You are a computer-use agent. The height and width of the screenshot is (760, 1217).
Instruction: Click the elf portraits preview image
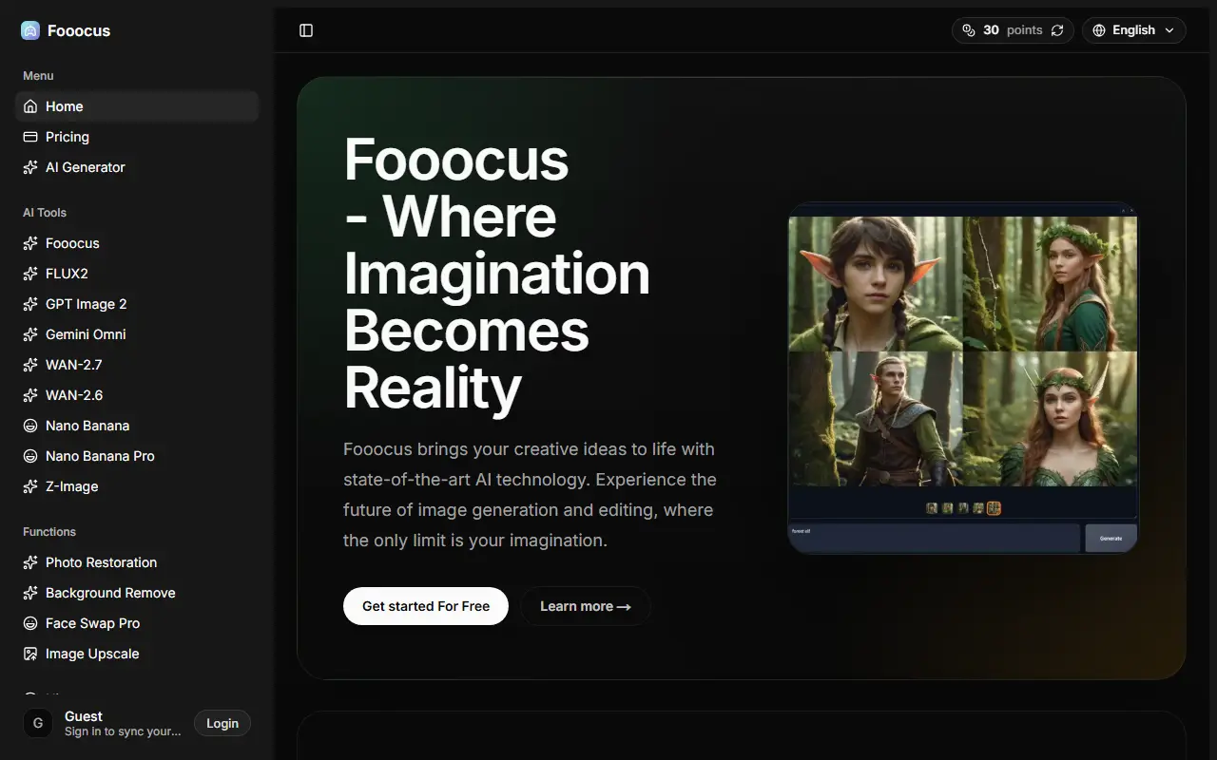pos(962,377)
